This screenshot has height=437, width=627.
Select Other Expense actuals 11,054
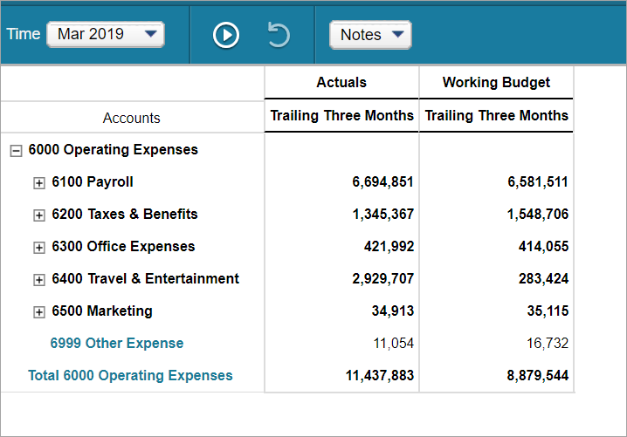tap(394, 343)
